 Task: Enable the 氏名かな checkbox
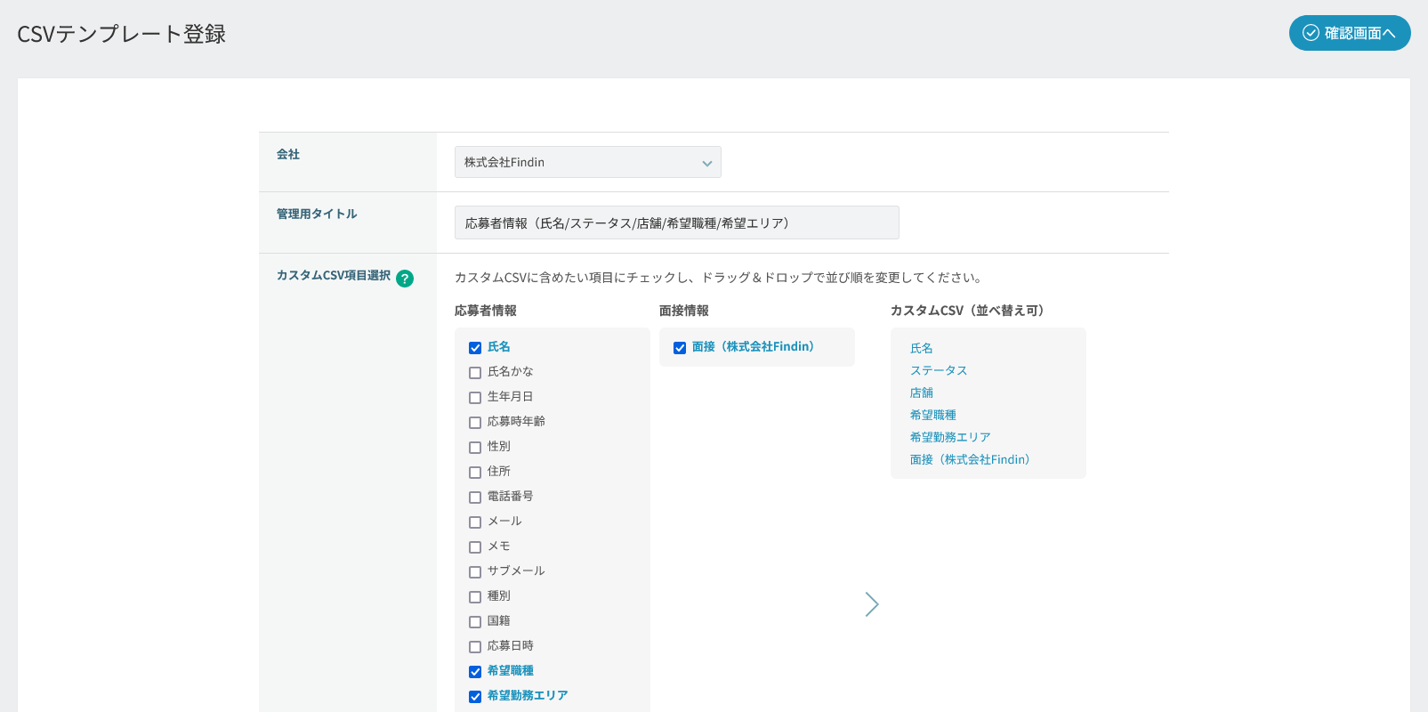coord(475,373)
